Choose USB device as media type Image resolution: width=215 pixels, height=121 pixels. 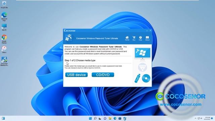point(76,75)
